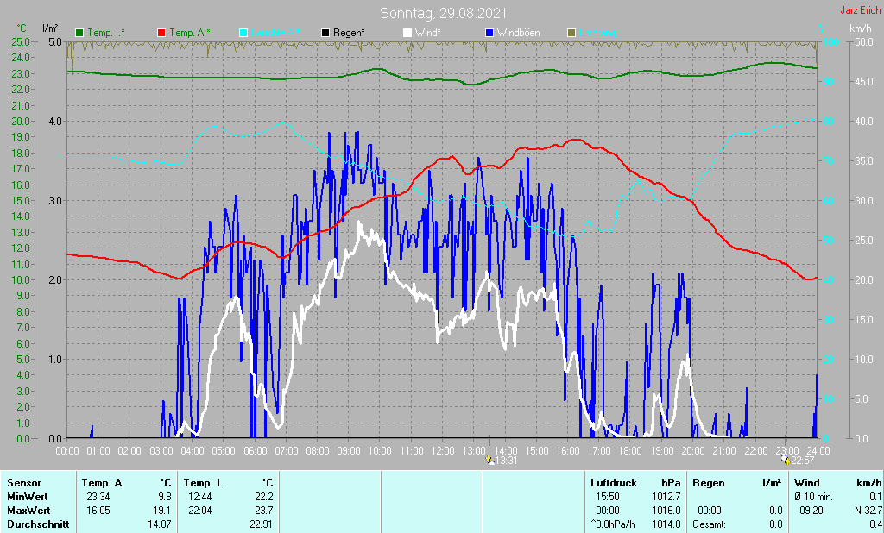884x533 pixels.
Task: Click the '09:00' tick on time axis
Action: click(x=349, y=451)
